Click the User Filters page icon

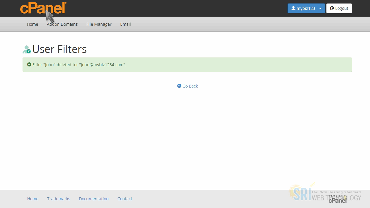pos(27,49)
